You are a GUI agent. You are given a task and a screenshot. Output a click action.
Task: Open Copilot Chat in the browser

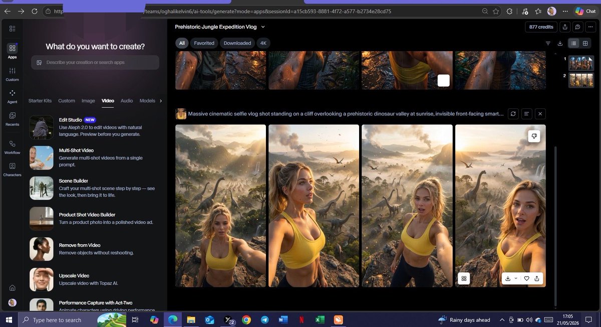(585, 11)
